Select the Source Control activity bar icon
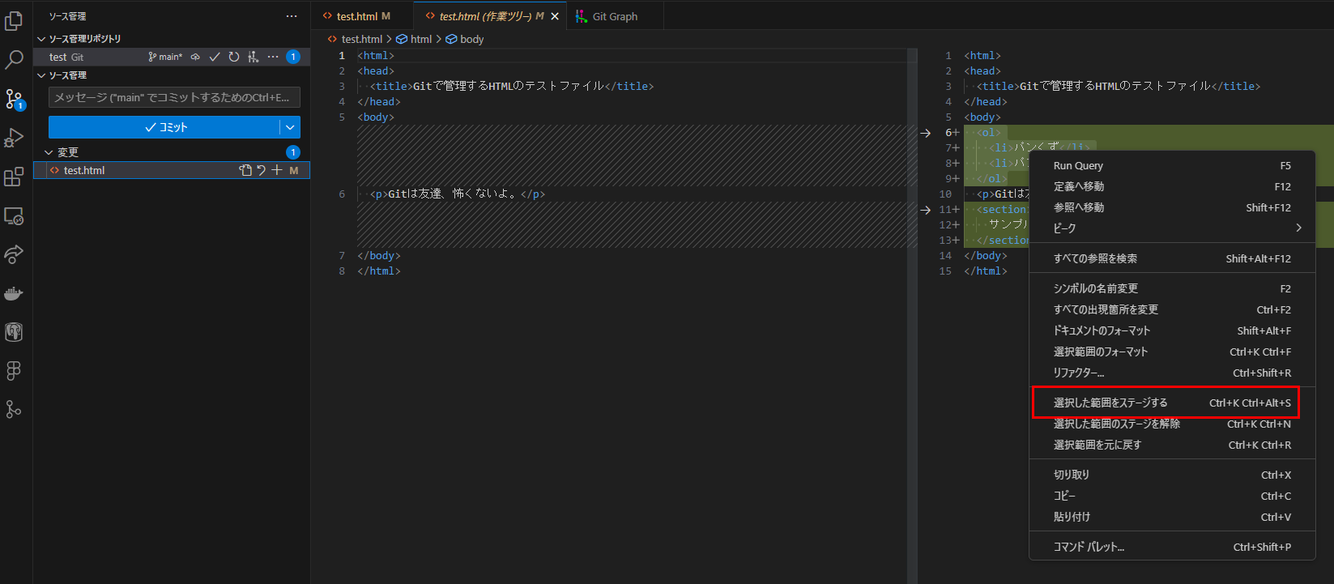The image size is (1334, 584). tap(14, 99)
